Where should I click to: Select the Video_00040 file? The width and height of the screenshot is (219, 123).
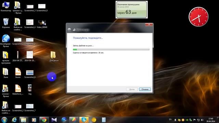[42, 24]
